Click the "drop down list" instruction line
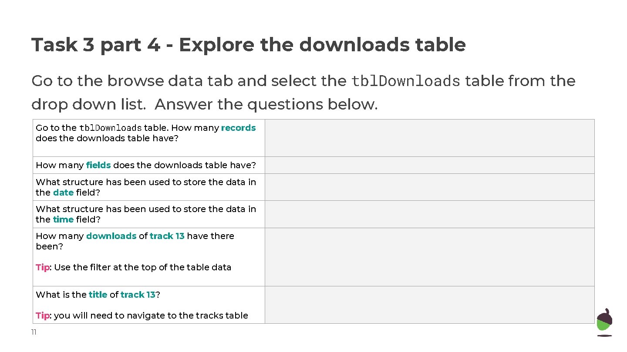 (x=205, y=104)
